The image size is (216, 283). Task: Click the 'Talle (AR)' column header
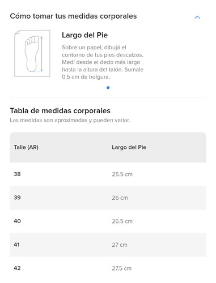pos(26,147)
